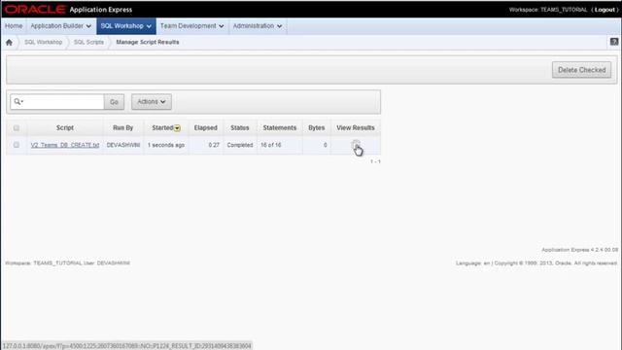Image resolution: width=622 pixels, height=350 pixels.
Task: Click the Manage Script Results breadcrumb text
Action: (x=148, y=42)
